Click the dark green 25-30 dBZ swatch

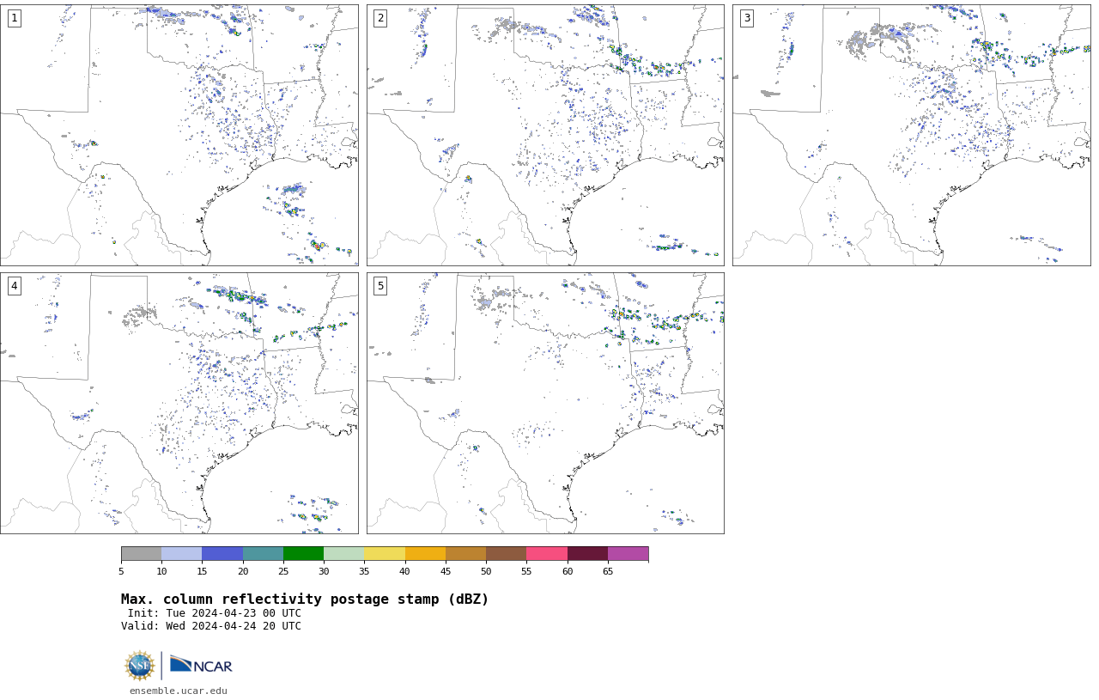click(x=303, y=554)
